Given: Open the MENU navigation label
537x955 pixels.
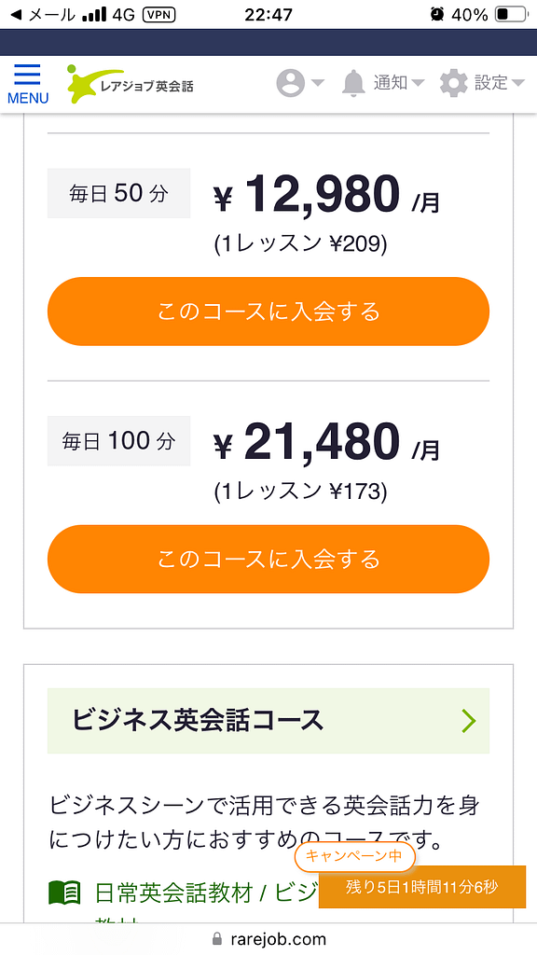Looking at the screenshot, I should point(28,95).
